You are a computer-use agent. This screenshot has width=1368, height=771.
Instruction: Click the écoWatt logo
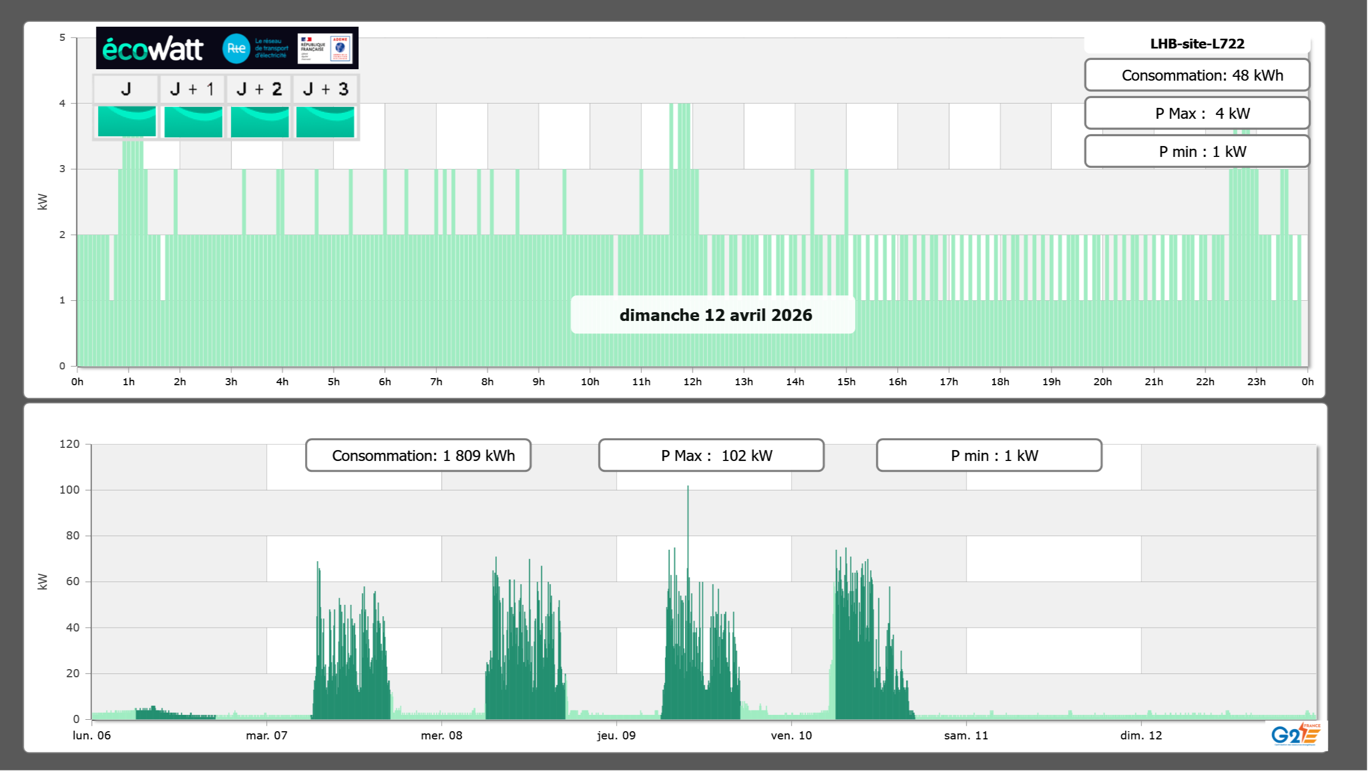[x=153, y=49]
